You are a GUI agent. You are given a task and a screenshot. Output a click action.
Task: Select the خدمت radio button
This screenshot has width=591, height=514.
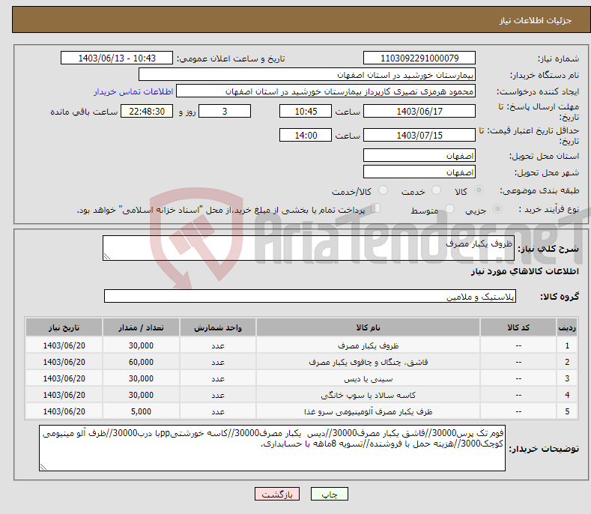click(x=436, y=190)
